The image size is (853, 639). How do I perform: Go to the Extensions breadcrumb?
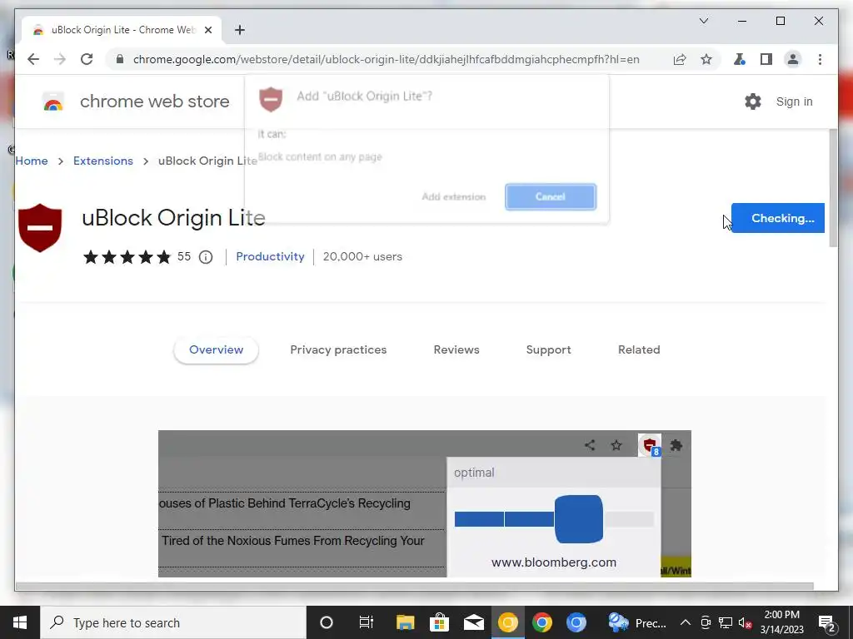[102, 161]
